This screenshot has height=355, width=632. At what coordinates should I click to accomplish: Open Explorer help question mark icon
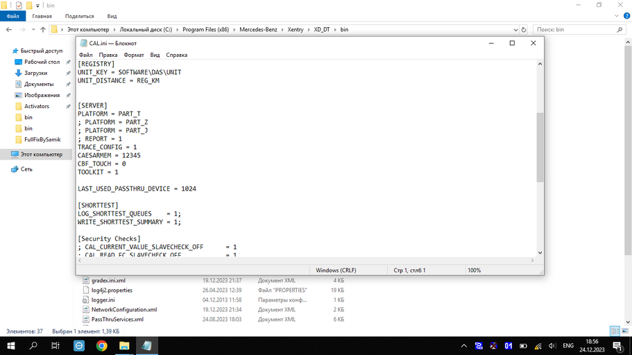pos(626,16)
